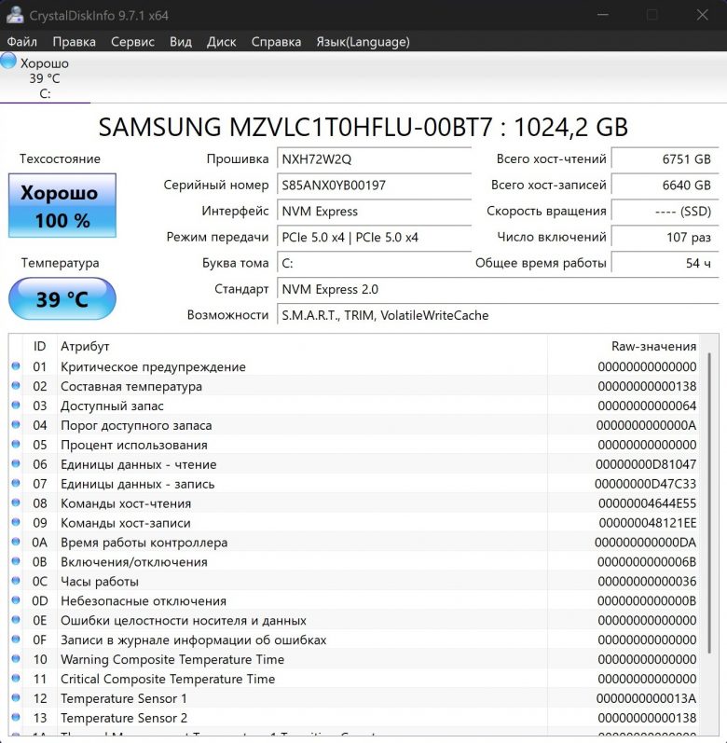This screenshot has height=743, width=727.
Task: Click the serial number field S85ANX0YB00197
Action: [x=374, y=186]
